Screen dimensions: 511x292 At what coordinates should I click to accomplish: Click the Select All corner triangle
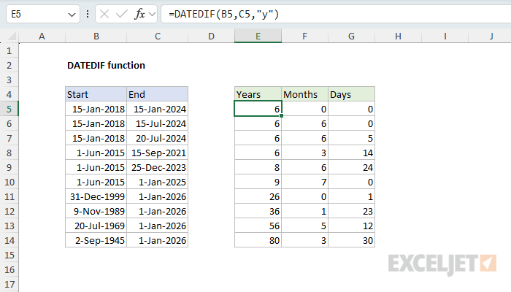click(12, 36)
